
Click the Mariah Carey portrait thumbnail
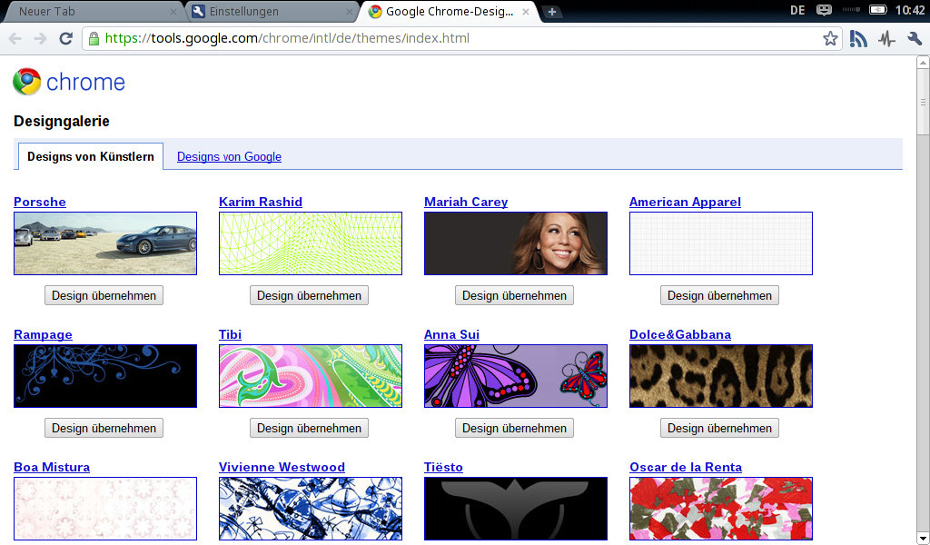[x=516, y=243]
